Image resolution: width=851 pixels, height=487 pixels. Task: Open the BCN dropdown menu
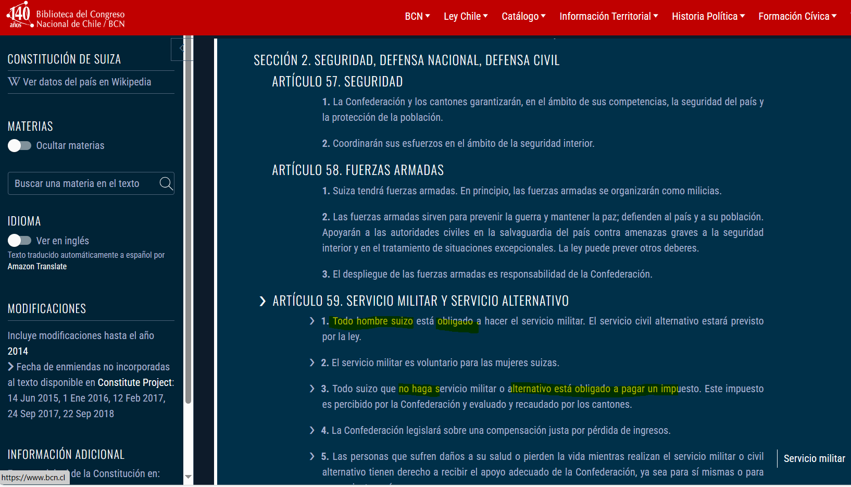click(x=417, y=16)
